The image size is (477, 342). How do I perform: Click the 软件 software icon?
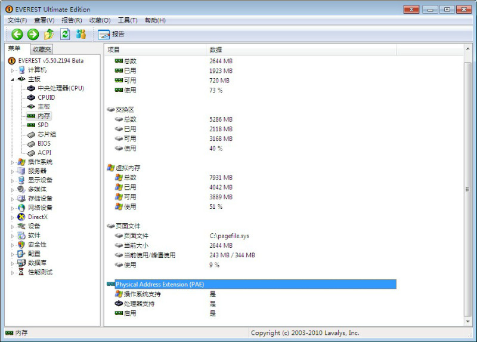point(21,235)
